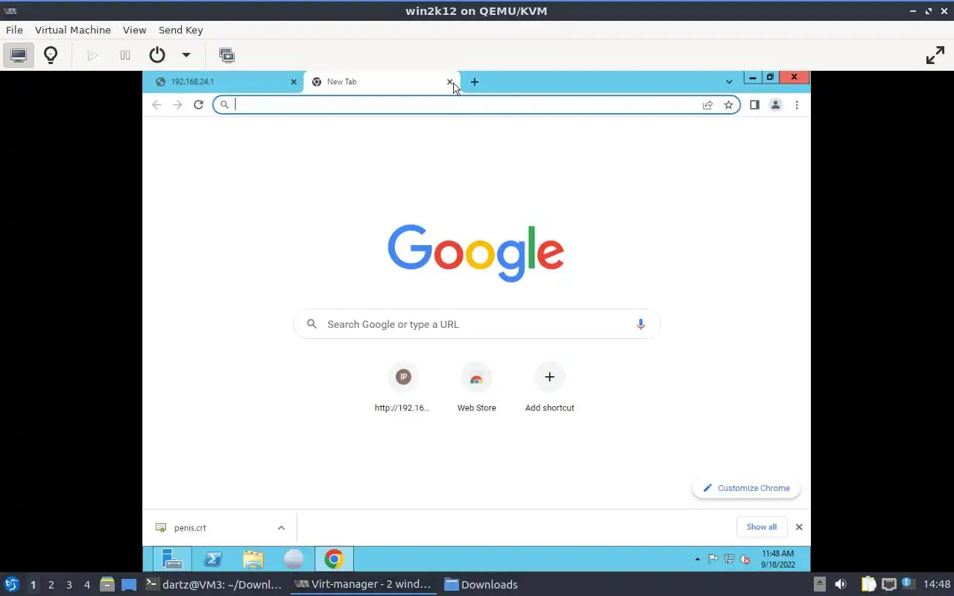Expand download item options chevron
The image size is (954, 596).
click(281, 527)
